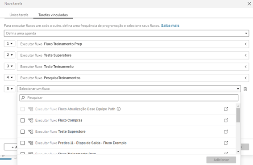Open Pratica 11 flow in new window icon
The width and height of the screenshot is (253, 165).
pos(226,143)
